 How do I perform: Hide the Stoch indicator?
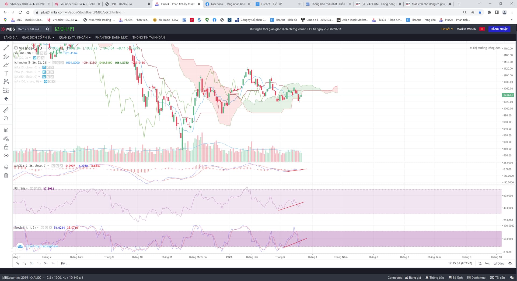click(42, 228)
